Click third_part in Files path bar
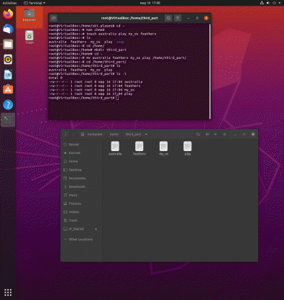This screenshot has width=284, height=300. click(x=133, y=135)
